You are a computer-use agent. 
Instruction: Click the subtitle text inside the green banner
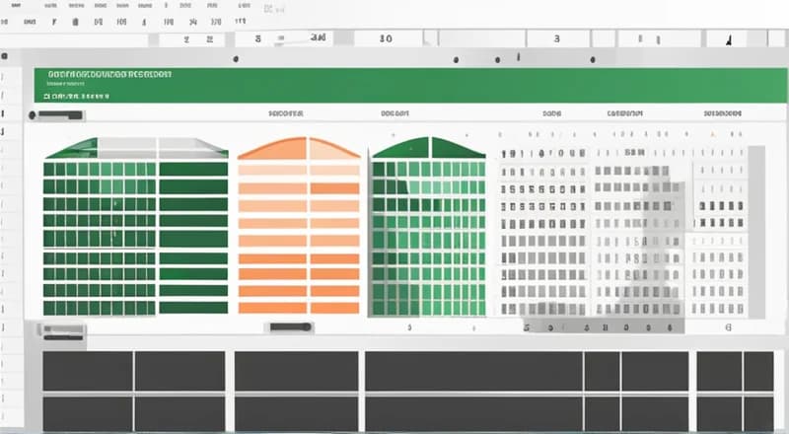pos(79,97)
